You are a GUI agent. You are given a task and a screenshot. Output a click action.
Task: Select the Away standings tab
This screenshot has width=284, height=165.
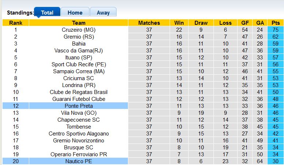click(x=103, y=12)
